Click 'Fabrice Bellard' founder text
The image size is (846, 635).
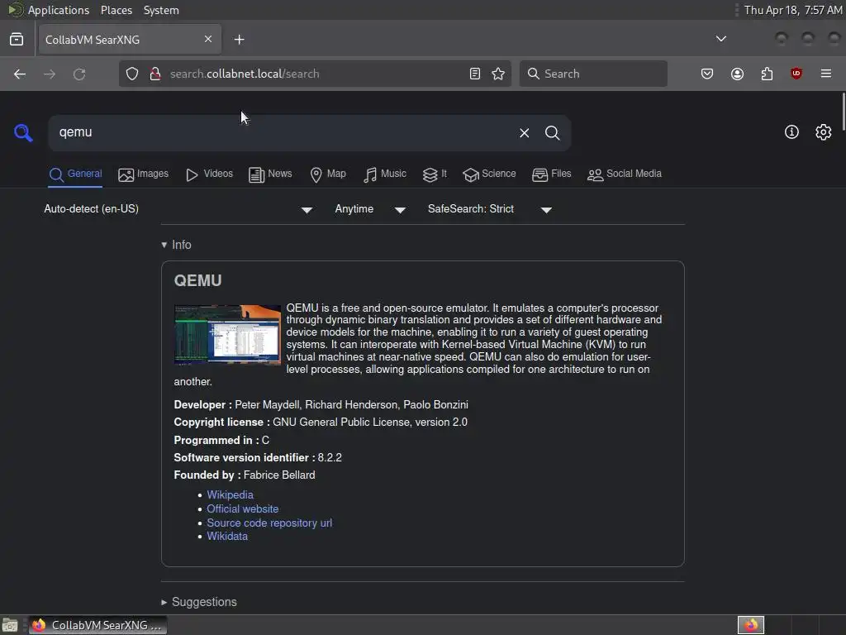coord(279,475)
